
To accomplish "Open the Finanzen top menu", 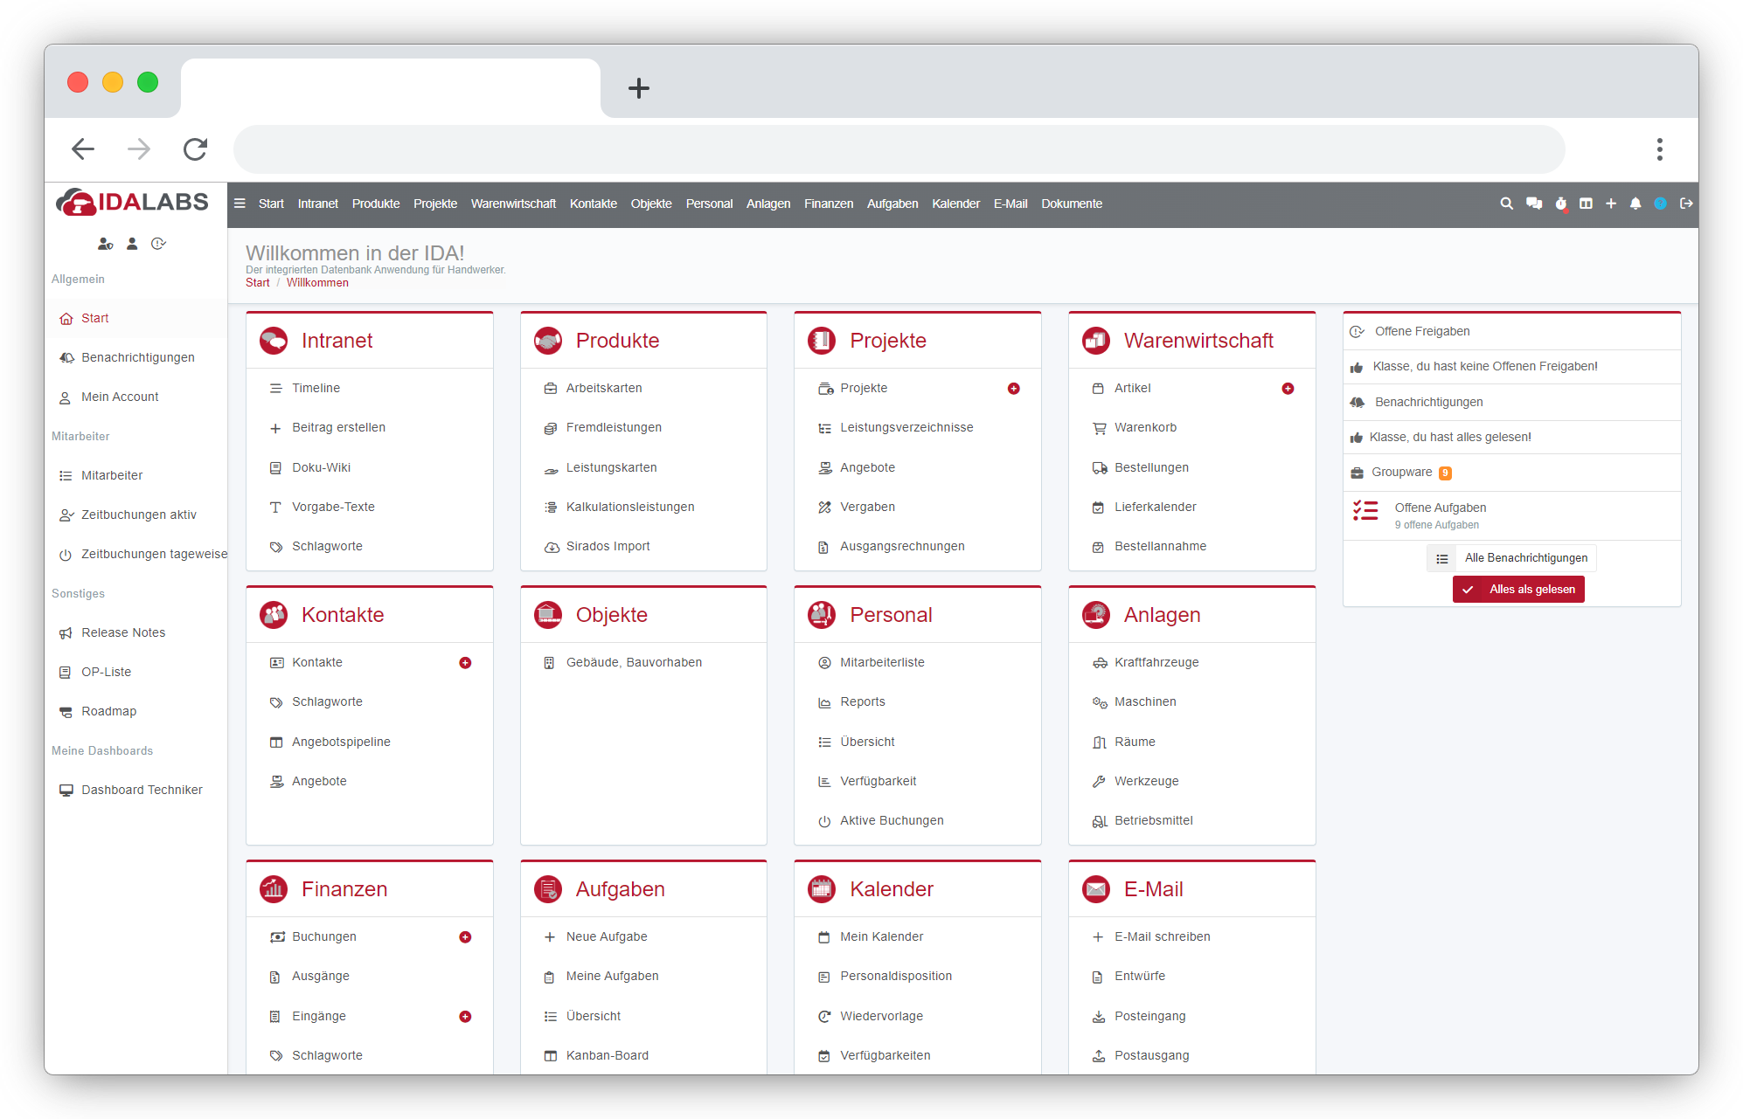I will click(828, 204).
